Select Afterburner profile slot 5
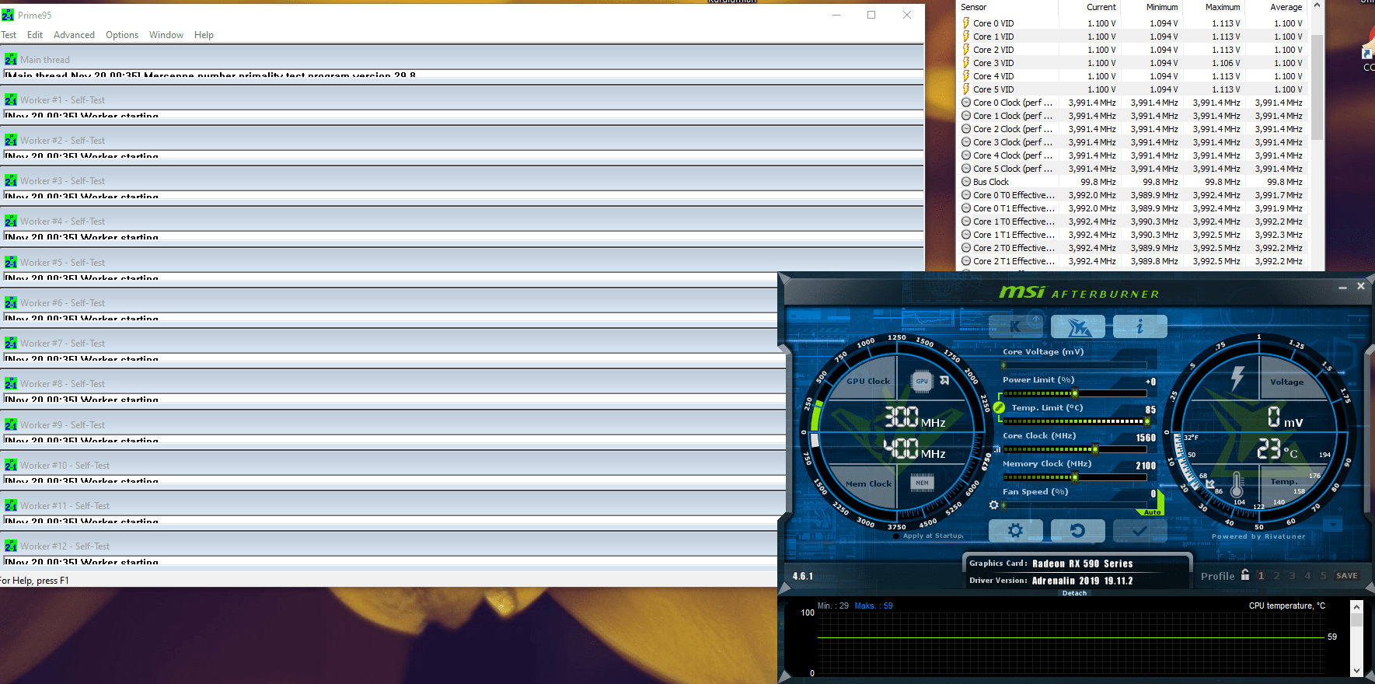 pyautogui.click(x=1323, y=576)
